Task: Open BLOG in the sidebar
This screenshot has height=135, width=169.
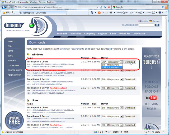Action: [10, 56]
